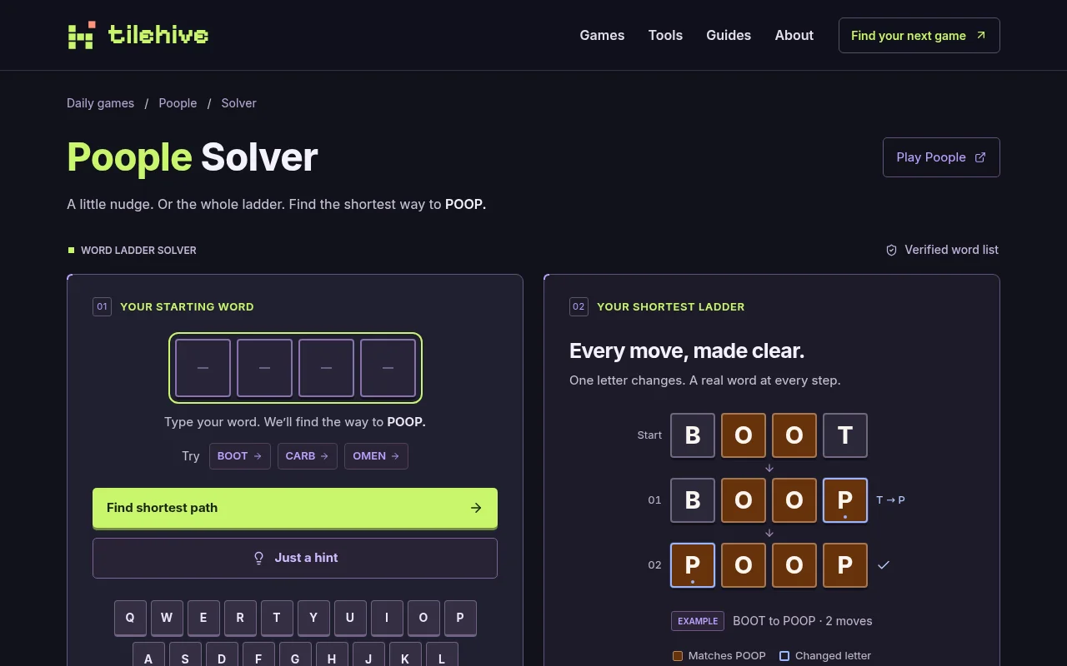Tap the Q key on the keyboard
Viewport: 1067px width, 666px height.
pyautogui.click(x=130, y=618)
